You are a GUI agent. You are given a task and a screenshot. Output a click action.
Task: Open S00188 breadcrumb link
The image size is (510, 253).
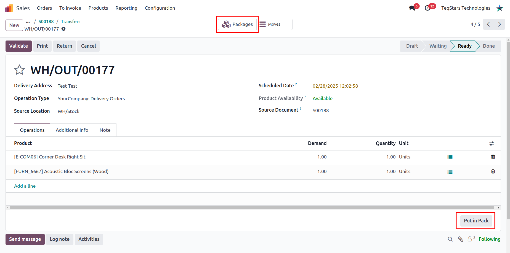coord(46,21)
